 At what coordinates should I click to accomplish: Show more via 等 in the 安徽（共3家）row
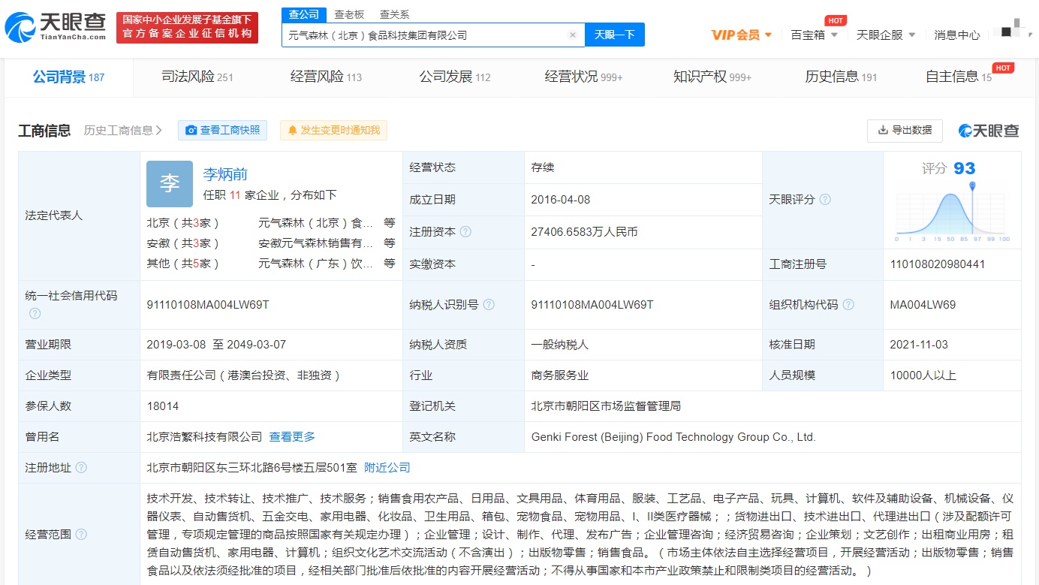click(389, 243)
